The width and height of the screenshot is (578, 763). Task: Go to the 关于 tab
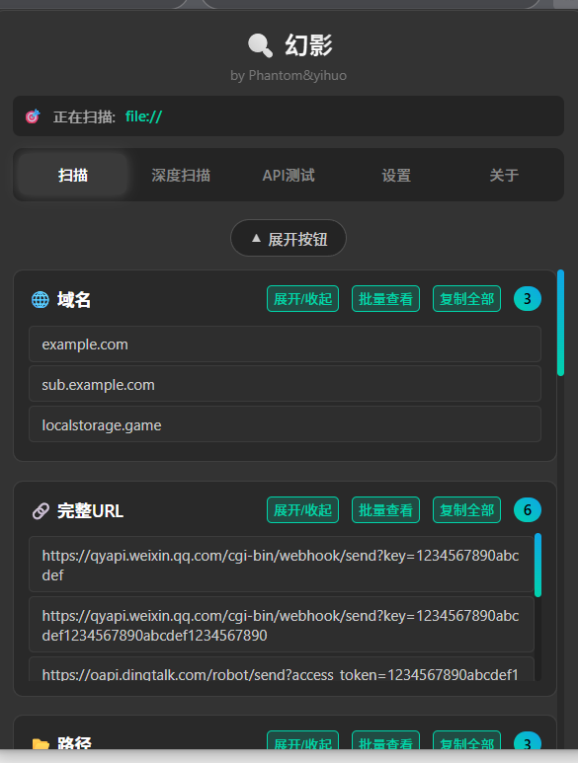coord(504,175)
